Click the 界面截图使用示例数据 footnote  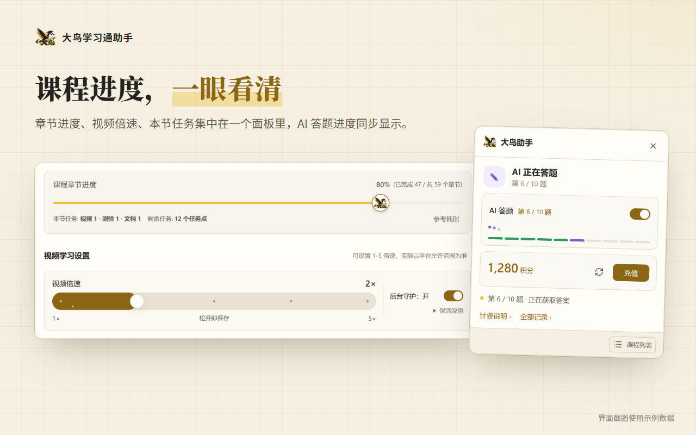coord(636,418)
